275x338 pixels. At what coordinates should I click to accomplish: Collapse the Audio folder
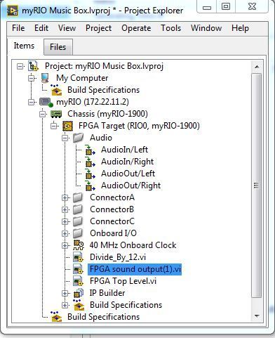[65, 138]
